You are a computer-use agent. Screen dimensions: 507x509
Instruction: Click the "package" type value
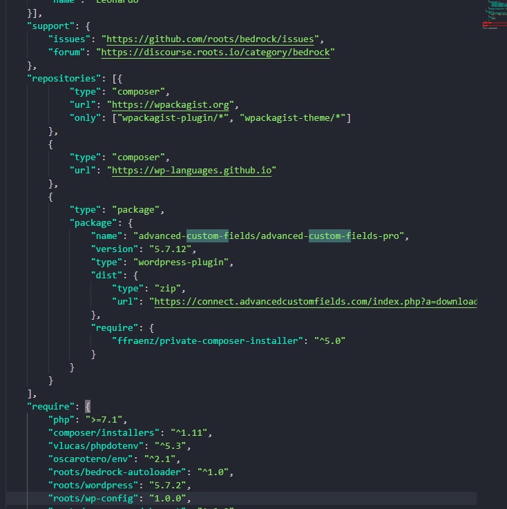(x=135, y=210)
